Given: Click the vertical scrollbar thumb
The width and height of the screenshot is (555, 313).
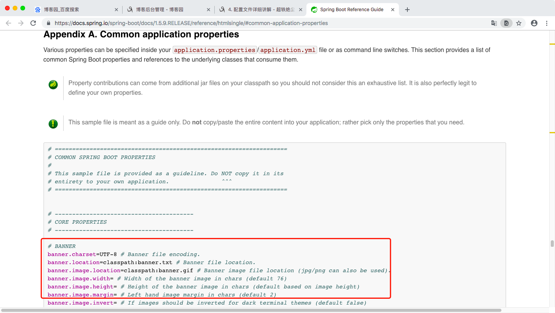Looking at the screenshot, I should pyautogui.click(x=552, y=243).
